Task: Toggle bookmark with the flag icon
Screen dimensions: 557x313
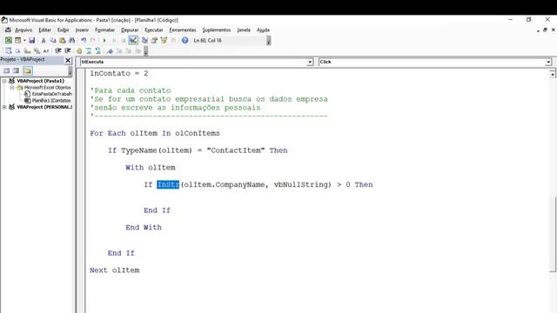Action: click(x=110, y=51)
